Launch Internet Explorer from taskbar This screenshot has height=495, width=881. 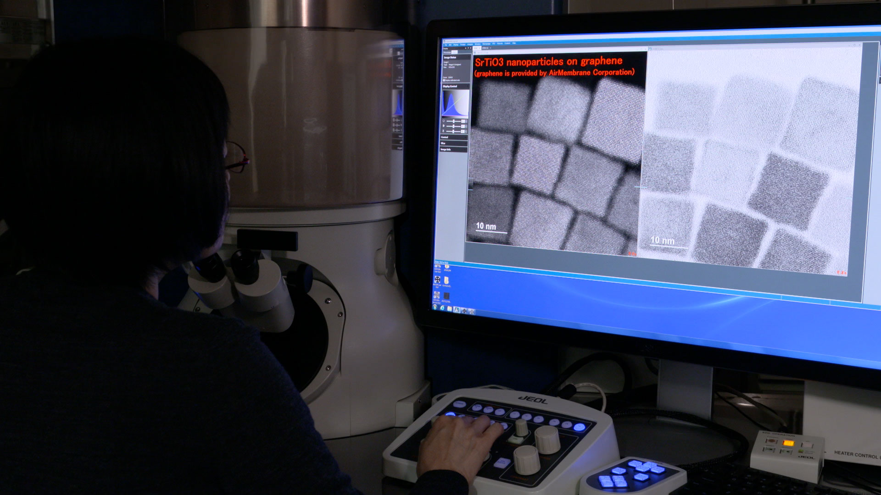tap(442, 308)
